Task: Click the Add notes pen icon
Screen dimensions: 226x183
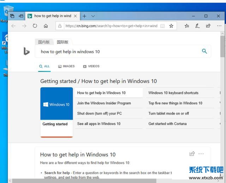Action: pos(197,26)
